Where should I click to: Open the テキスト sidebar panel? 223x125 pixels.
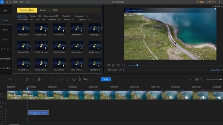click(5, 30)
